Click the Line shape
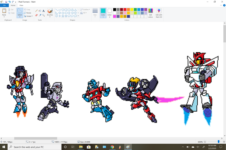 [x=56, y=10]
